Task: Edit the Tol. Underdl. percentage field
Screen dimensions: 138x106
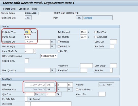Action: click(83, 32)
